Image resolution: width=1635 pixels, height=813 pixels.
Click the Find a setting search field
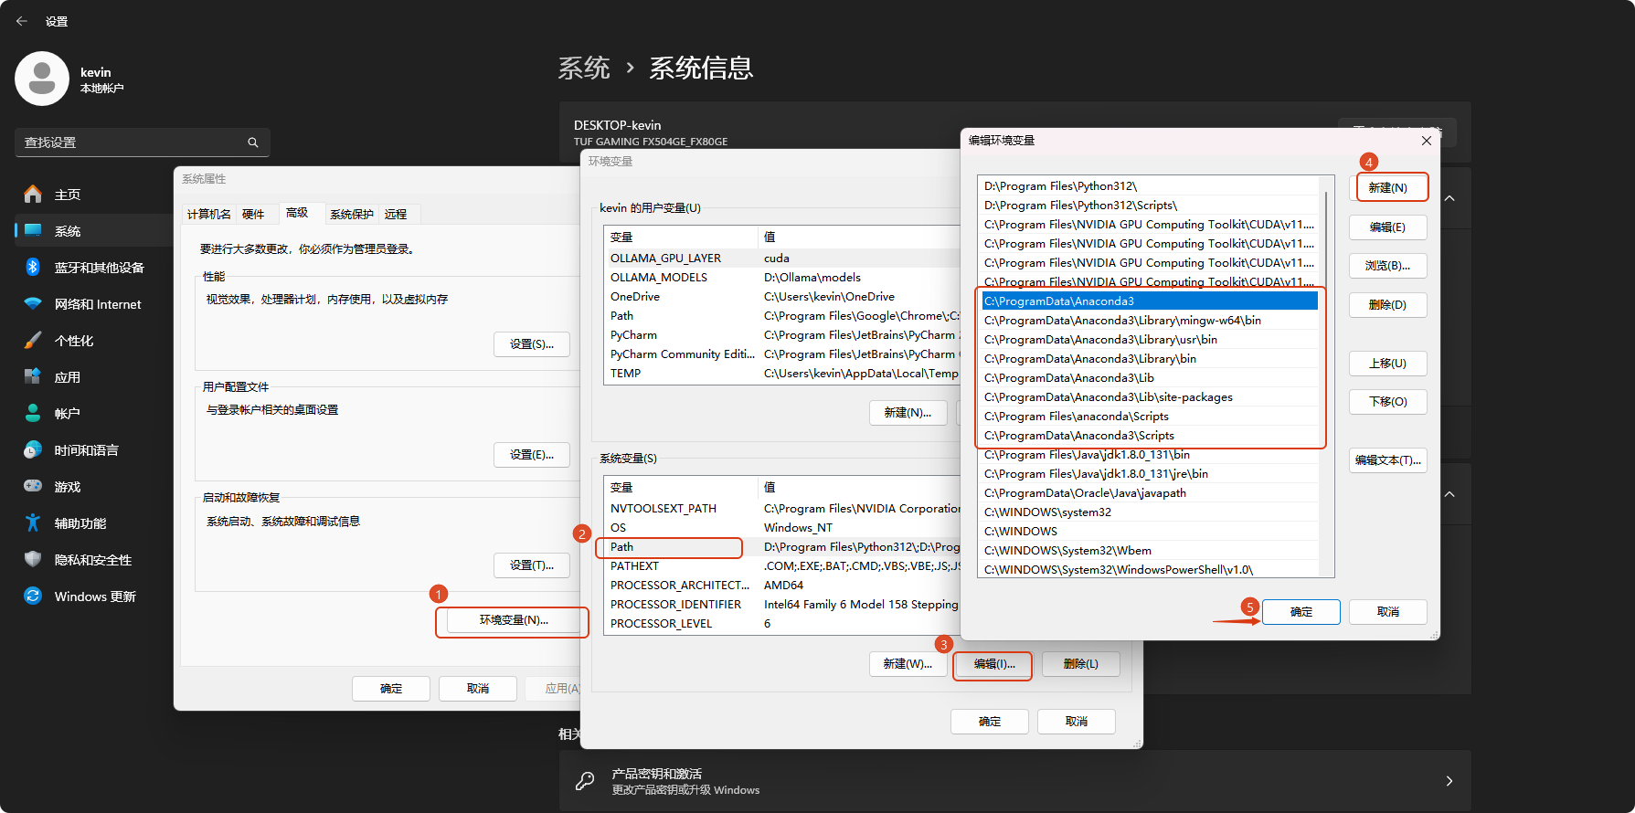(142, 143)
